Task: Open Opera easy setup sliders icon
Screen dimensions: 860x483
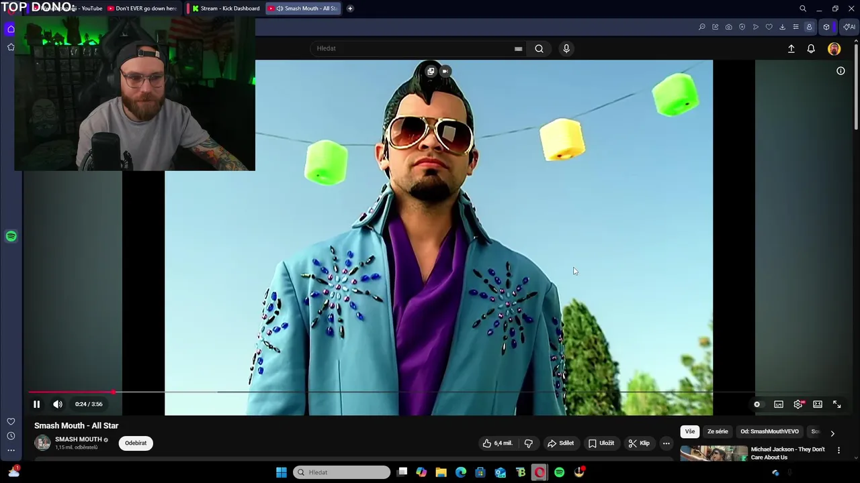Action: [796, 27]
